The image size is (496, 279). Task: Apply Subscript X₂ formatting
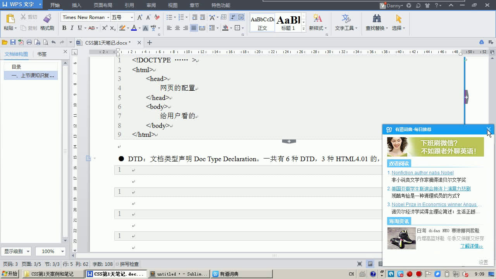tap(113, 28)
